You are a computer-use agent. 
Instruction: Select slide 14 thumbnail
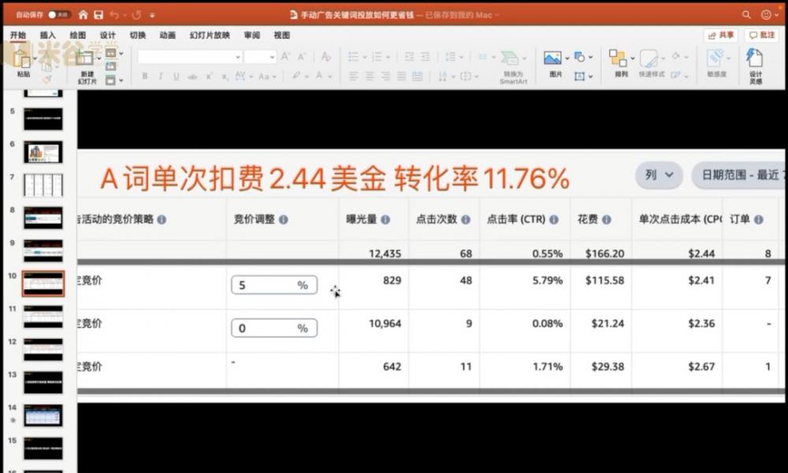pos(43,415)
